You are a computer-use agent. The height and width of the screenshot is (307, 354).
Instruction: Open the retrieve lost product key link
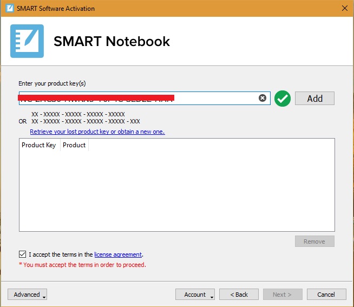pyautogui.click(x=97, y=132)
